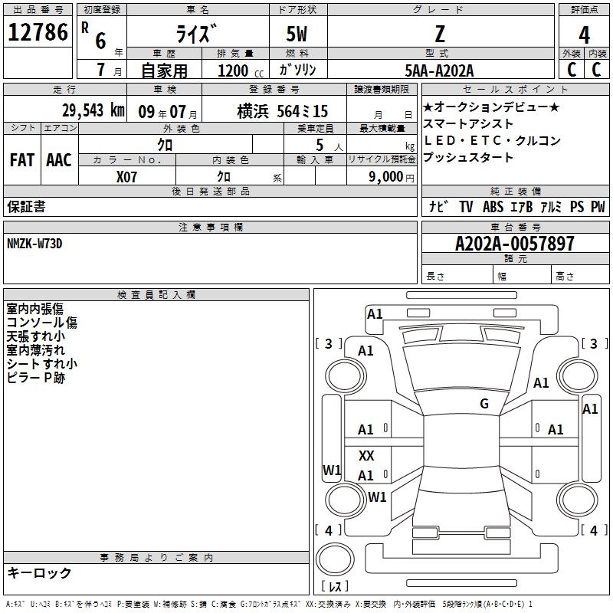Click the W1 mark below the XX marker
Screen dimensions: 613x613
click(x=377, y=497)
